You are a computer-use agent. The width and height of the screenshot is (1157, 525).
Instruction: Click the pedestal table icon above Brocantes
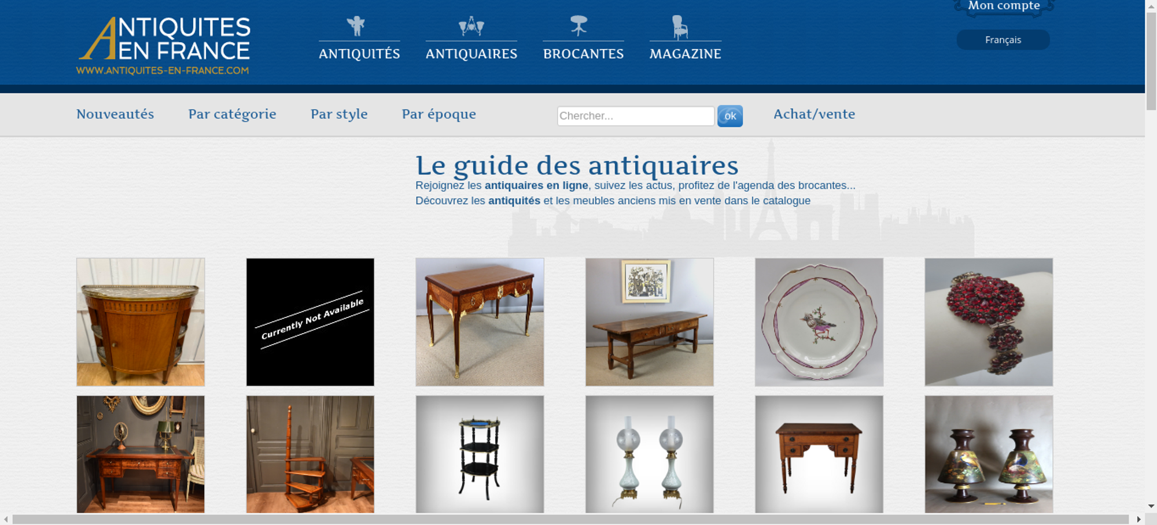tap(578, 25)
